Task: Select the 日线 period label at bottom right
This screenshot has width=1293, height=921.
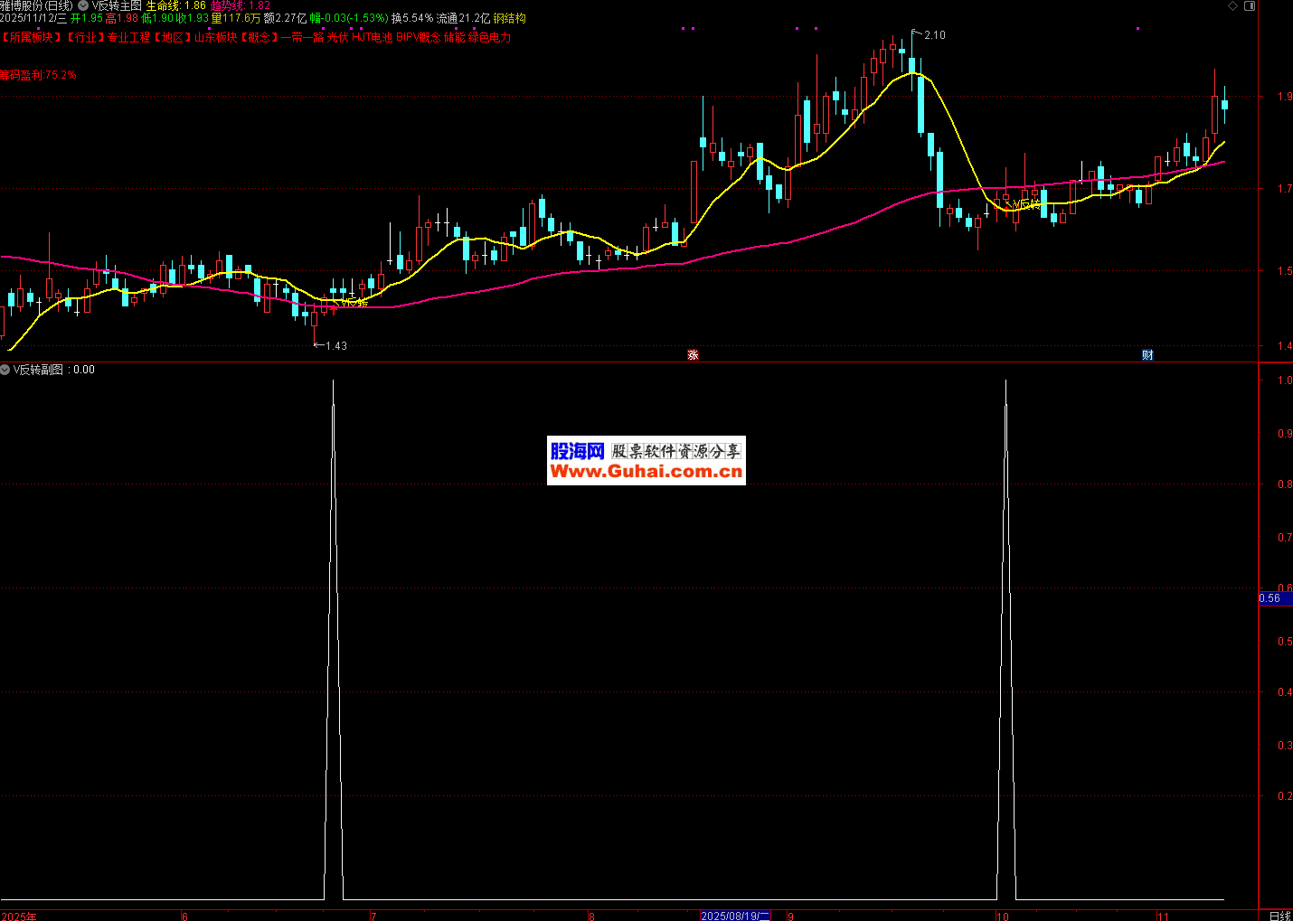Action: [1279, 916]
